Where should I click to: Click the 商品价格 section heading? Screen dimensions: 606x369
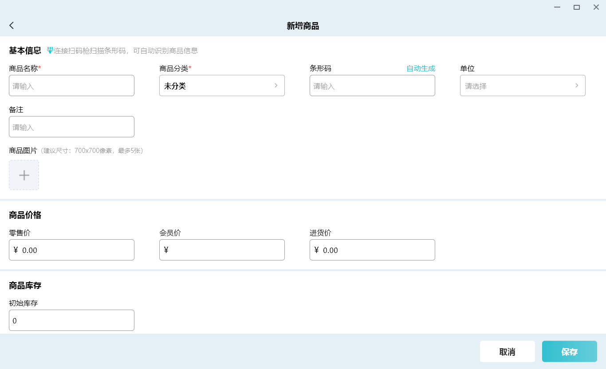pos(25,215)
